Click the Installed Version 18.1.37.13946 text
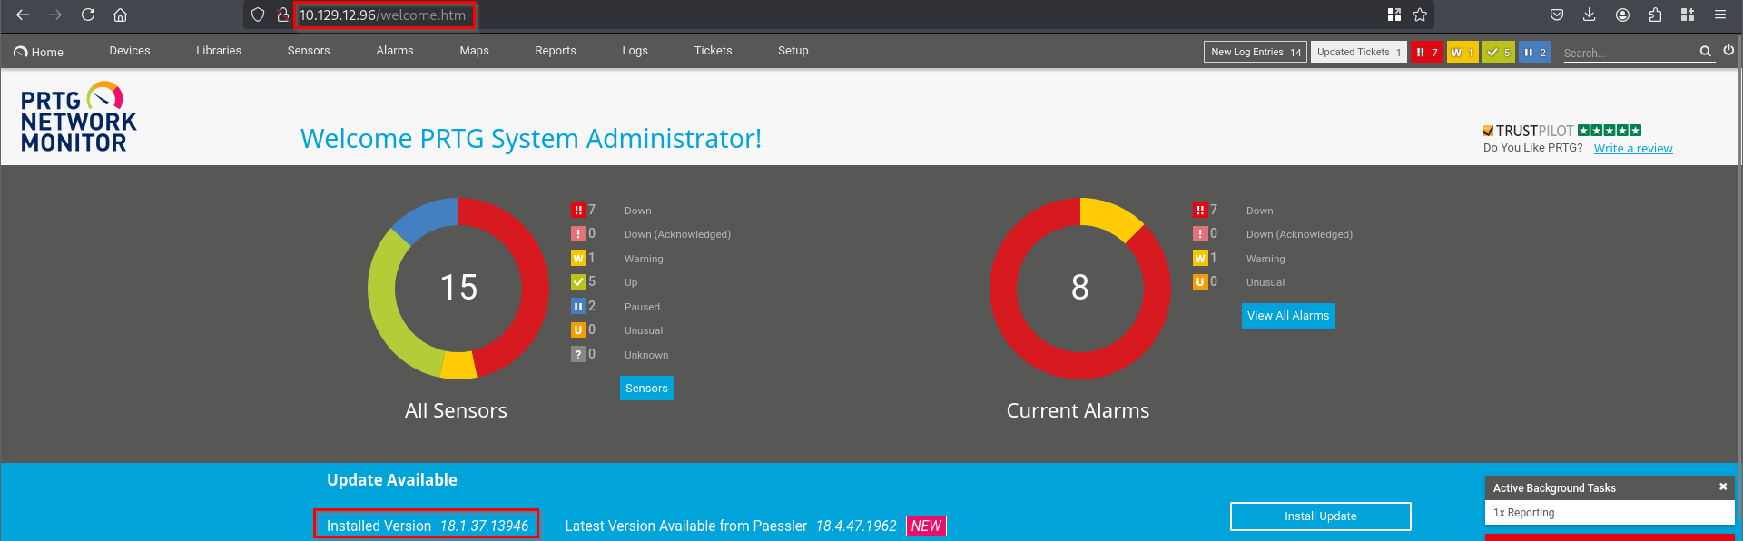The height and width of the screenshot is (541, 1743). pyautogui.click(x=428, y=526)
